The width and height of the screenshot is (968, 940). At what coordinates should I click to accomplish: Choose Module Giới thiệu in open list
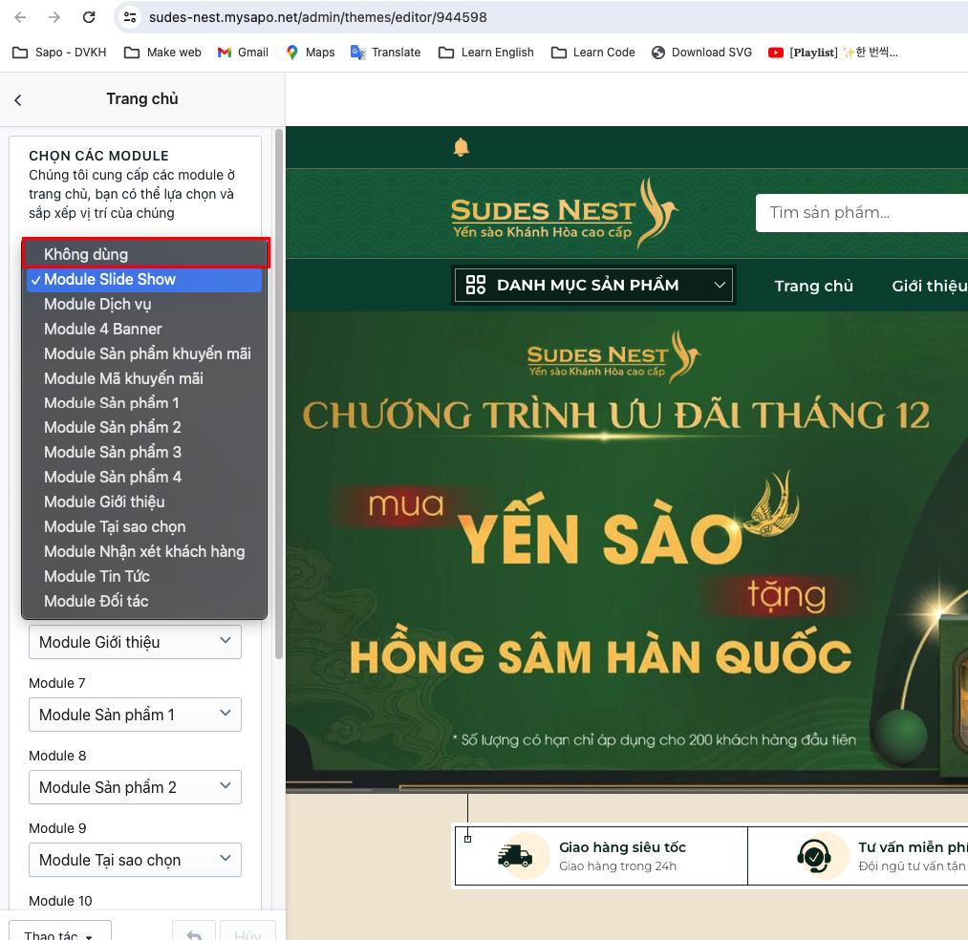144,502
